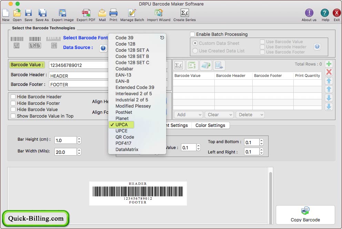
Task: Move row to top arrow icon
Action: pos(329,81)
